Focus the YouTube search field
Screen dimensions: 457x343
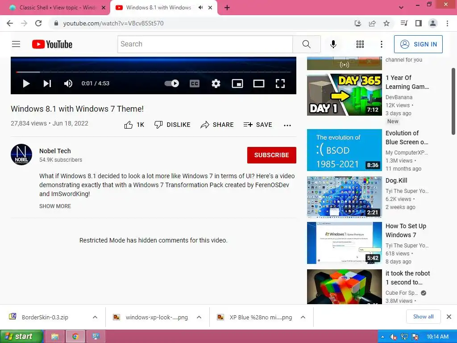(x=205, y=44)
